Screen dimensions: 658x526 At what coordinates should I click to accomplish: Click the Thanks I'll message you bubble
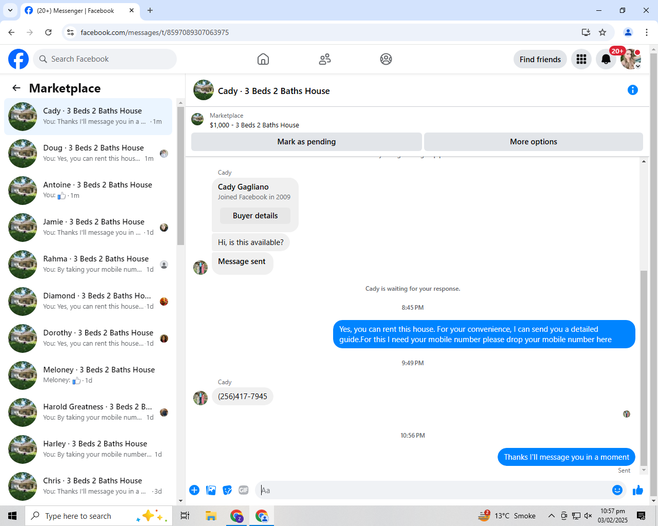pos(566,457)
